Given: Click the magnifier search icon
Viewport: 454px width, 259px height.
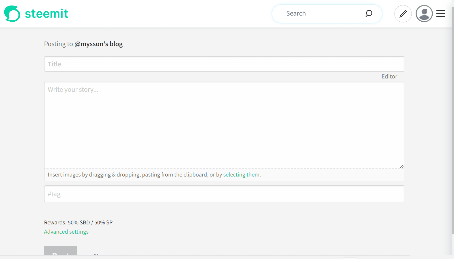Looking at the screenshot, I should point(369,14).
